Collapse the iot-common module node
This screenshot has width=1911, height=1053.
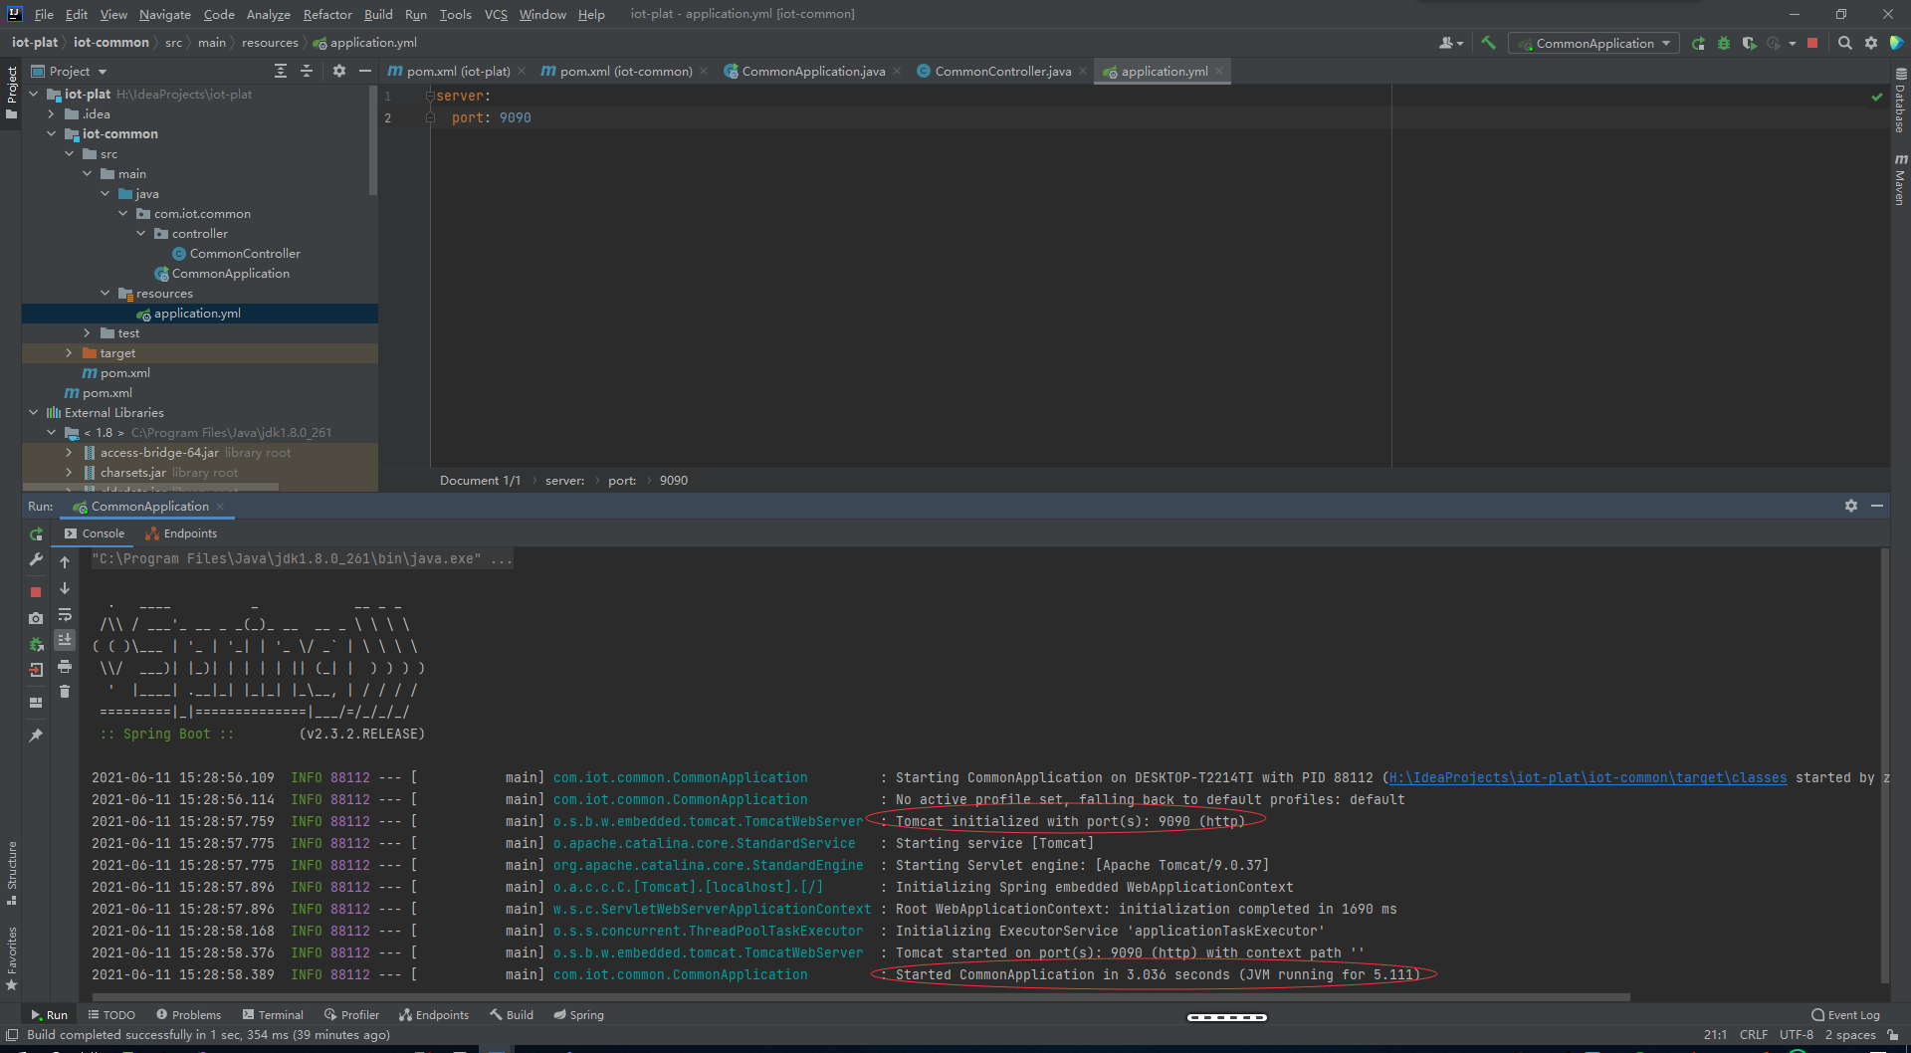click(x=51, y=133)
